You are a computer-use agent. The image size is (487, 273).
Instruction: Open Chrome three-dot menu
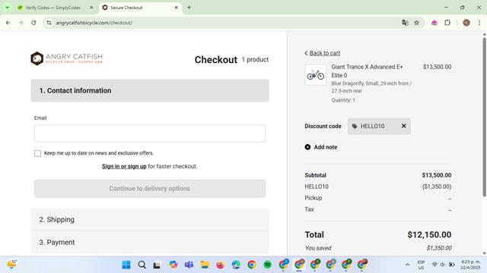(479, 23)
